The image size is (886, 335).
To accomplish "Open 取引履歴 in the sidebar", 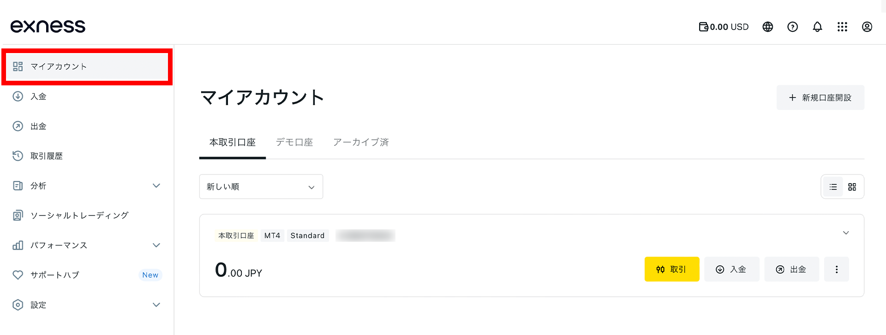I will 47,156.
